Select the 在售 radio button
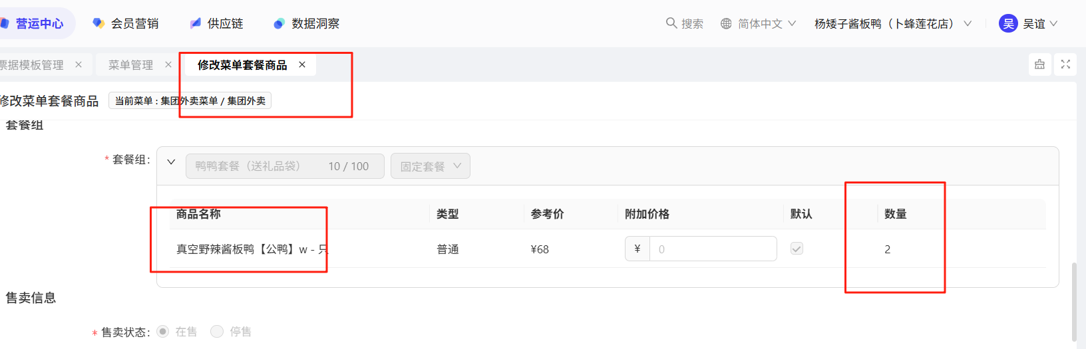This screenshot has height=349, width=1086. [163, 331]
